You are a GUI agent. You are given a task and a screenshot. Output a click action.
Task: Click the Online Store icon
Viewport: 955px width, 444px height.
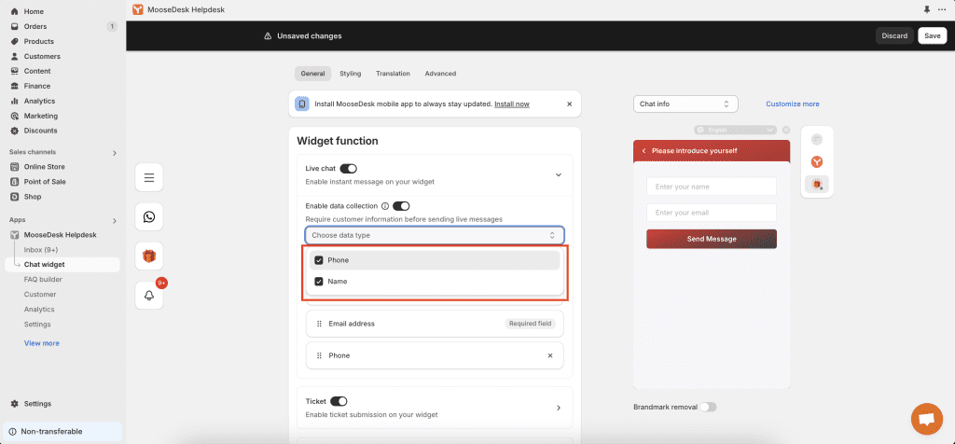[15, 167]
